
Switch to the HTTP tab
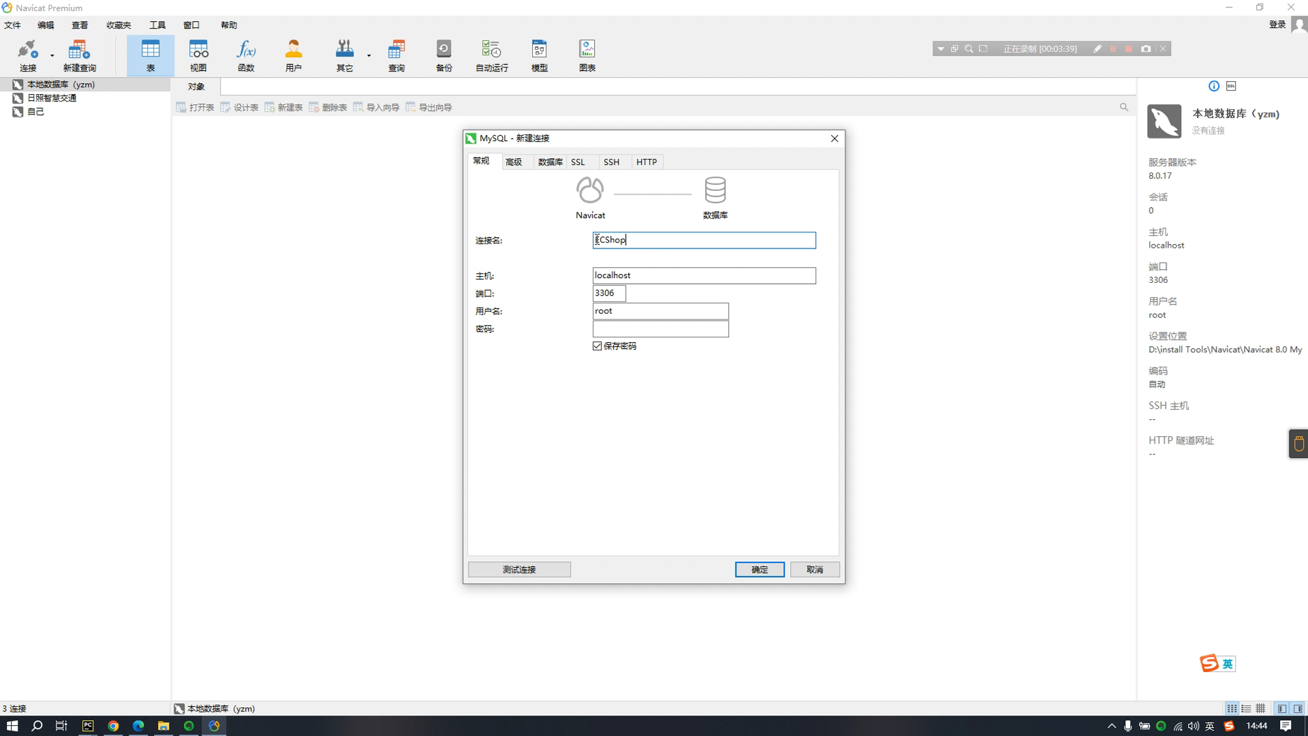[x=647, y=162]
